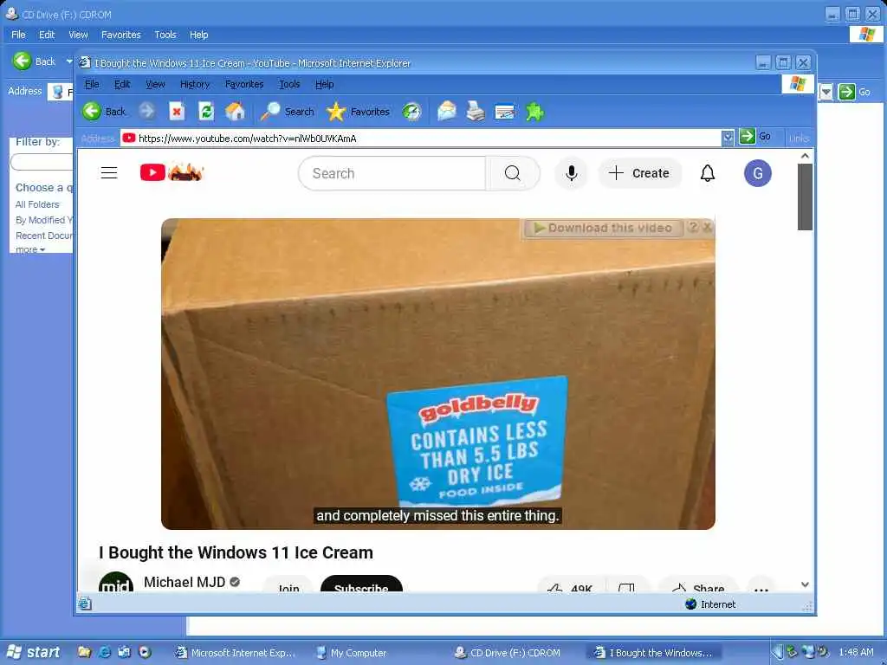Open the Search pane in IE toolbar
The image size is (887, 665).
[x=287, y=112]
